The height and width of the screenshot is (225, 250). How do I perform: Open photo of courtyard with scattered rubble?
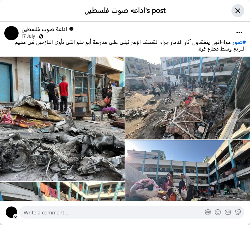coord(188,98)
